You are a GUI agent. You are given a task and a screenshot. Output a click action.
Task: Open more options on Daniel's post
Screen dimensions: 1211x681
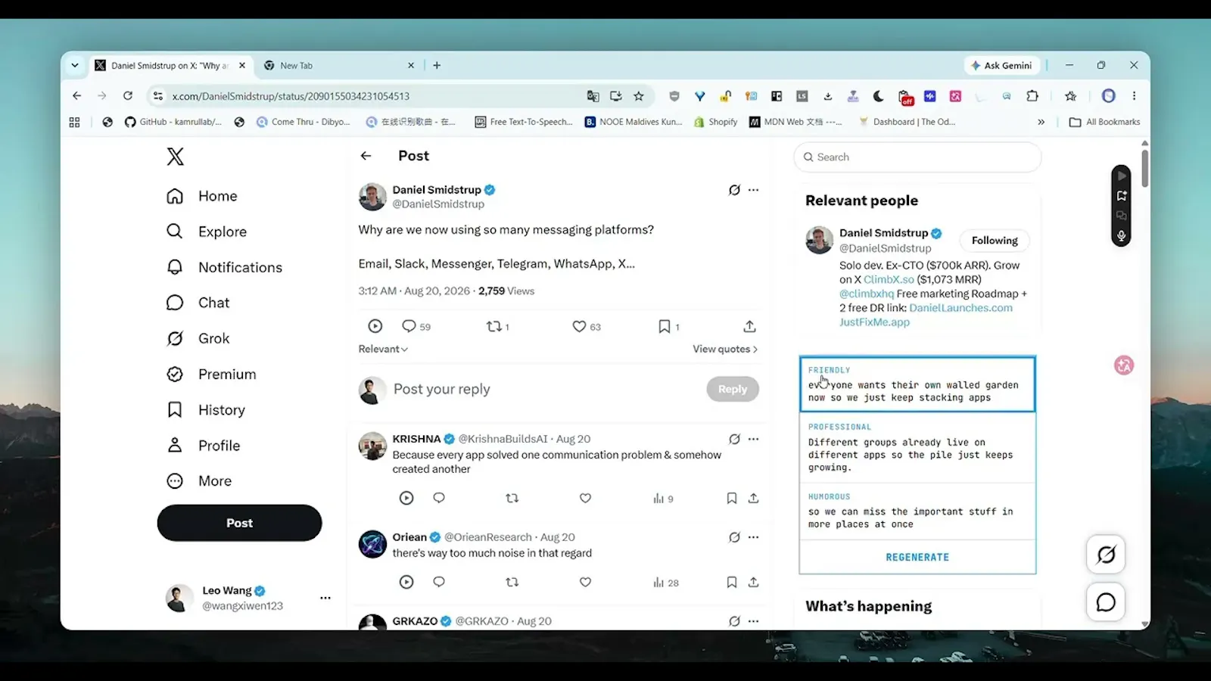click(x=753, y=190)
